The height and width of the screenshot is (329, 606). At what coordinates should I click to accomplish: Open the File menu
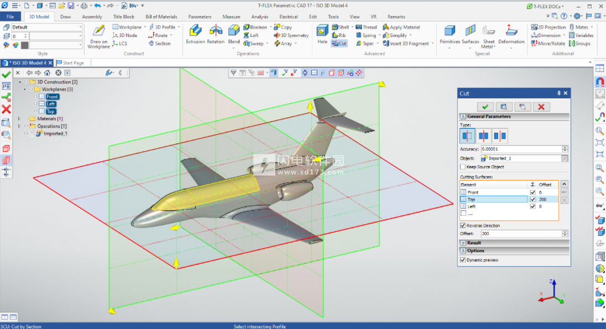point(11,17)
